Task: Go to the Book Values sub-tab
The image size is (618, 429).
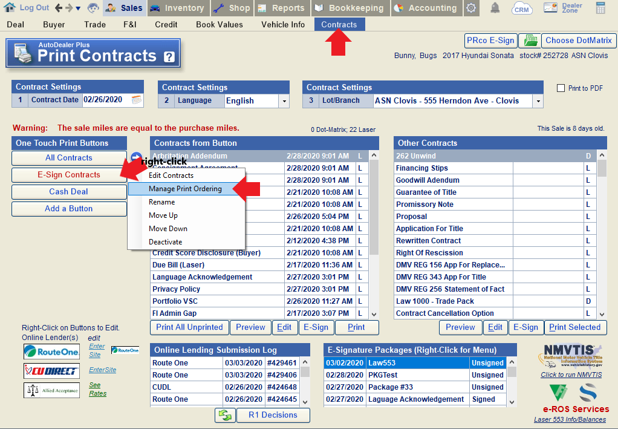Action: [220, 24]
